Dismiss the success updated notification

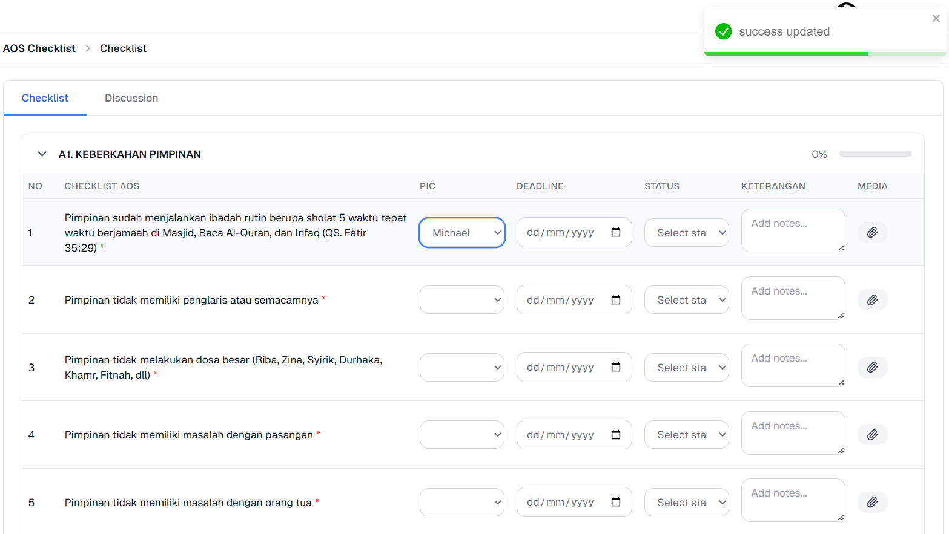click(x=936, y=19)
